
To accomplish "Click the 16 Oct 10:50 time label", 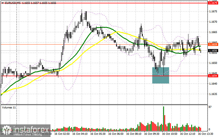I will coord(170,134).
